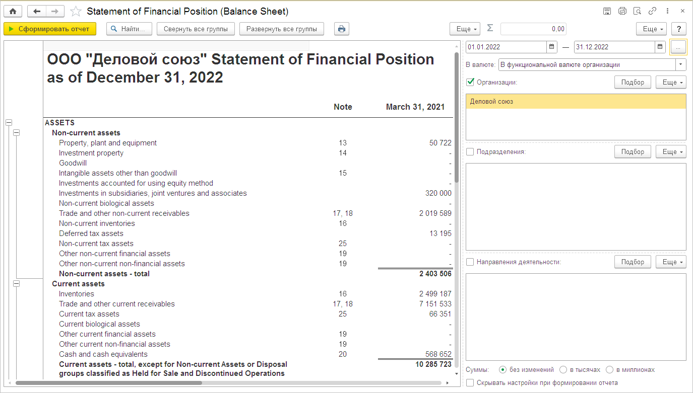Click Non-current assets - total value 2 403 506

435,274
